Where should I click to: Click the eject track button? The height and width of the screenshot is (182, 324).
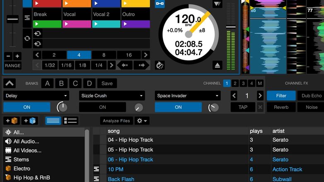pyautogui.click(x=217, y=65)
